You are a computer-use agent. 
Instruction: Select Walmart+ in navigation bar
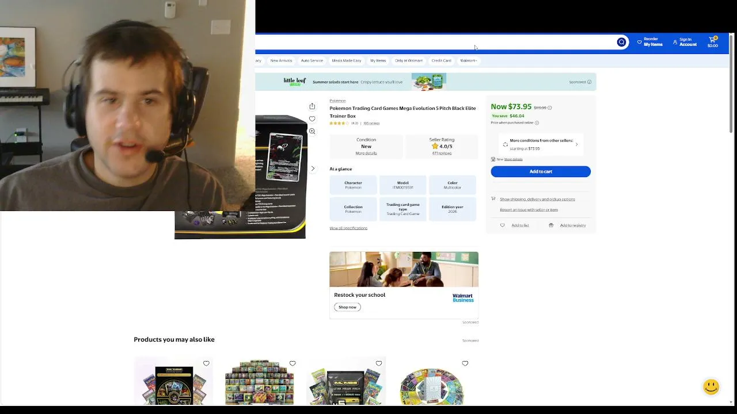[x=469, y=60]
